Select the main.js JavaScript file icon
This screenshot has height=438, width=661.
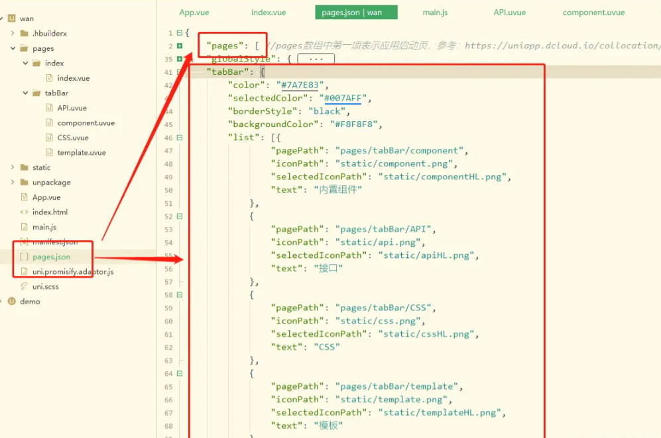(26, 227)
